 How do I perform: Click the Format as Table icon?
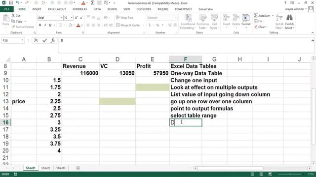coord(203,18)
